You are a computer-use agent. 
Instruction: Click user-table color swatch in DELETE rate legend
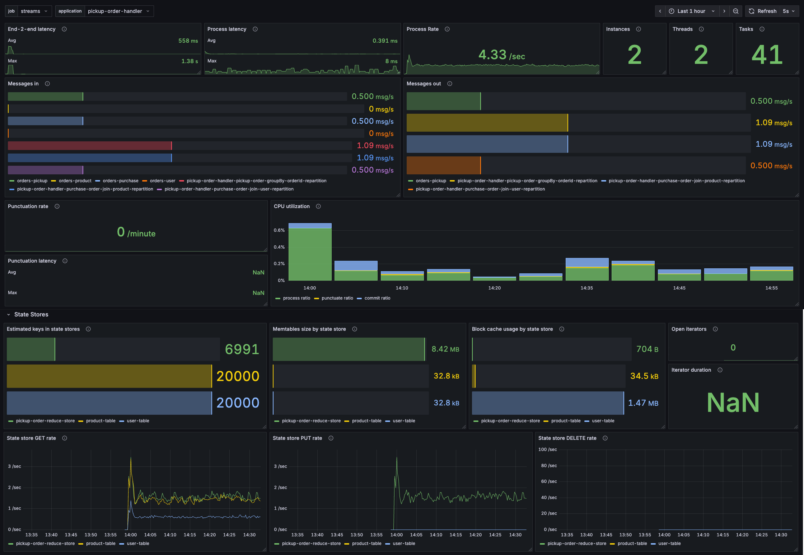[653, 544]
